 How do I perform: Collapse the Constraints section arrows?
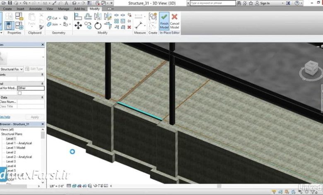point(42,75)
